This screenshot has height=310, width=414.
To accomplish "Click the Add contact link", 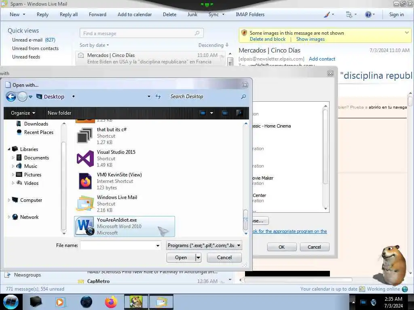I will (322, 59).
